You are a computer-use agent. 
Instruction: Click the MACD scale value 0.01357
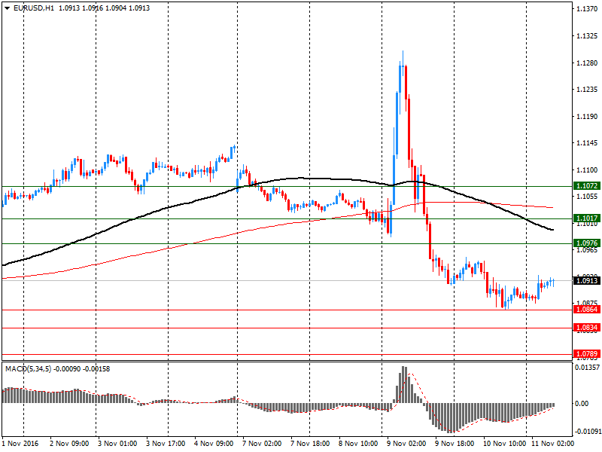pos(588,368)
